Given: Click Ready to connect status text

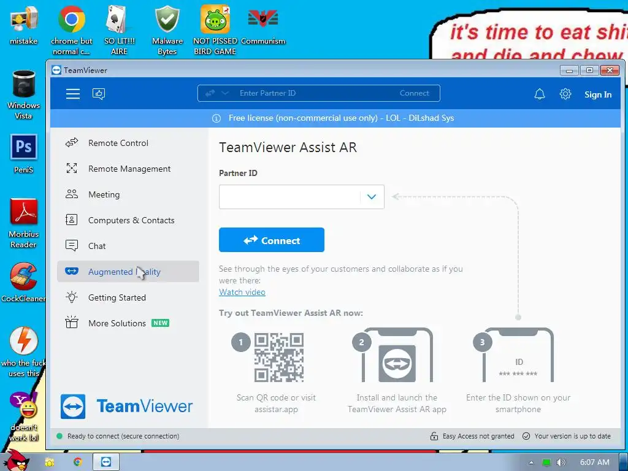Looking at the screenshot, I should pos(123,436).
